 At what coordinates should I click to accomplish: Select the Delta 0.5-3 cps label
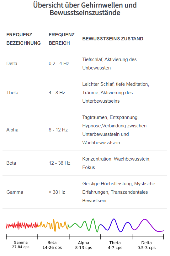(x=146, y=245)
